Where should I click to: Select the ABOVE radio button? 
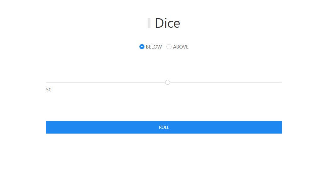pos(169,47)
